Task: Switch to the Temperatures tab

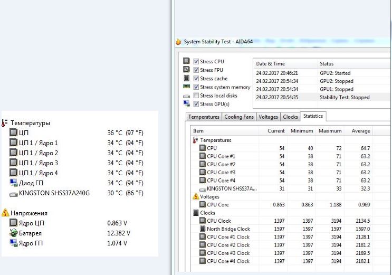Action: [204, 117]
